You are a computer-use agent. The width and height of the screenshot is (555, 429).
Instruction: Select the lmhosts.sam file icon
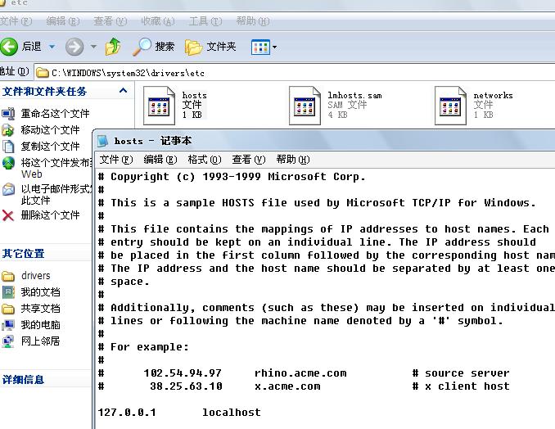pos(305,106)
